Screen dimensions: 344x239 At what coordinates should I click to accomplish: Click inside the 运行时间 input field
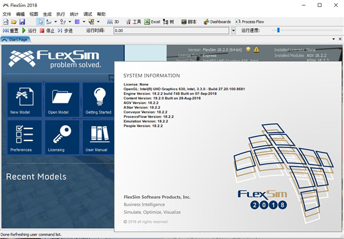(x=171, y=30)
